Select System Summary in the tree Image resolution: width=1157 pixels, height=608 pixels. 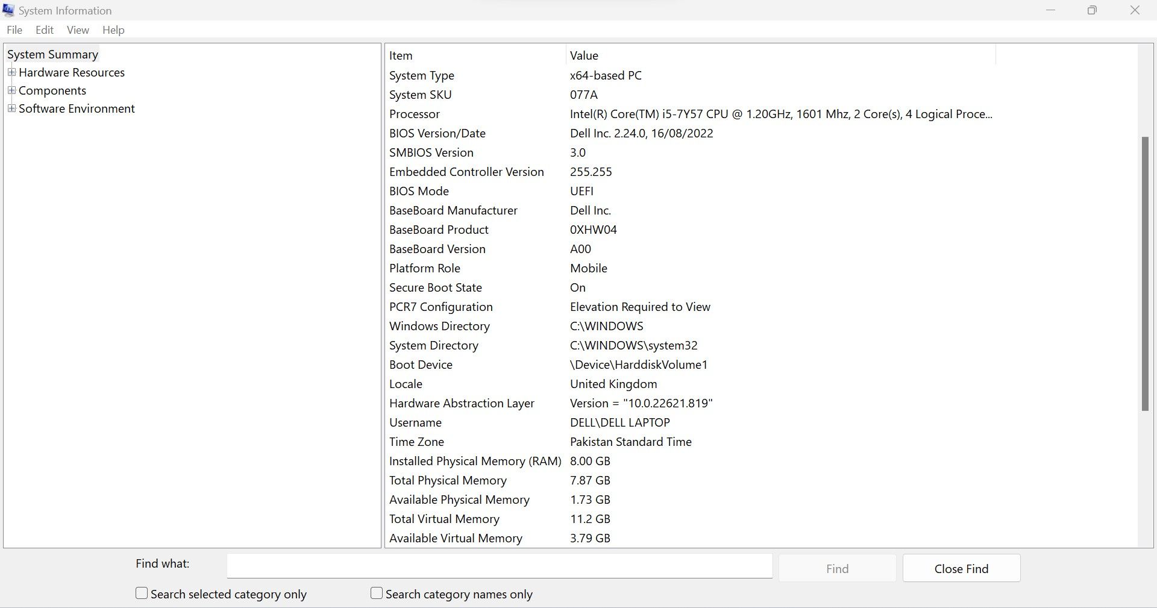(52, 54)
